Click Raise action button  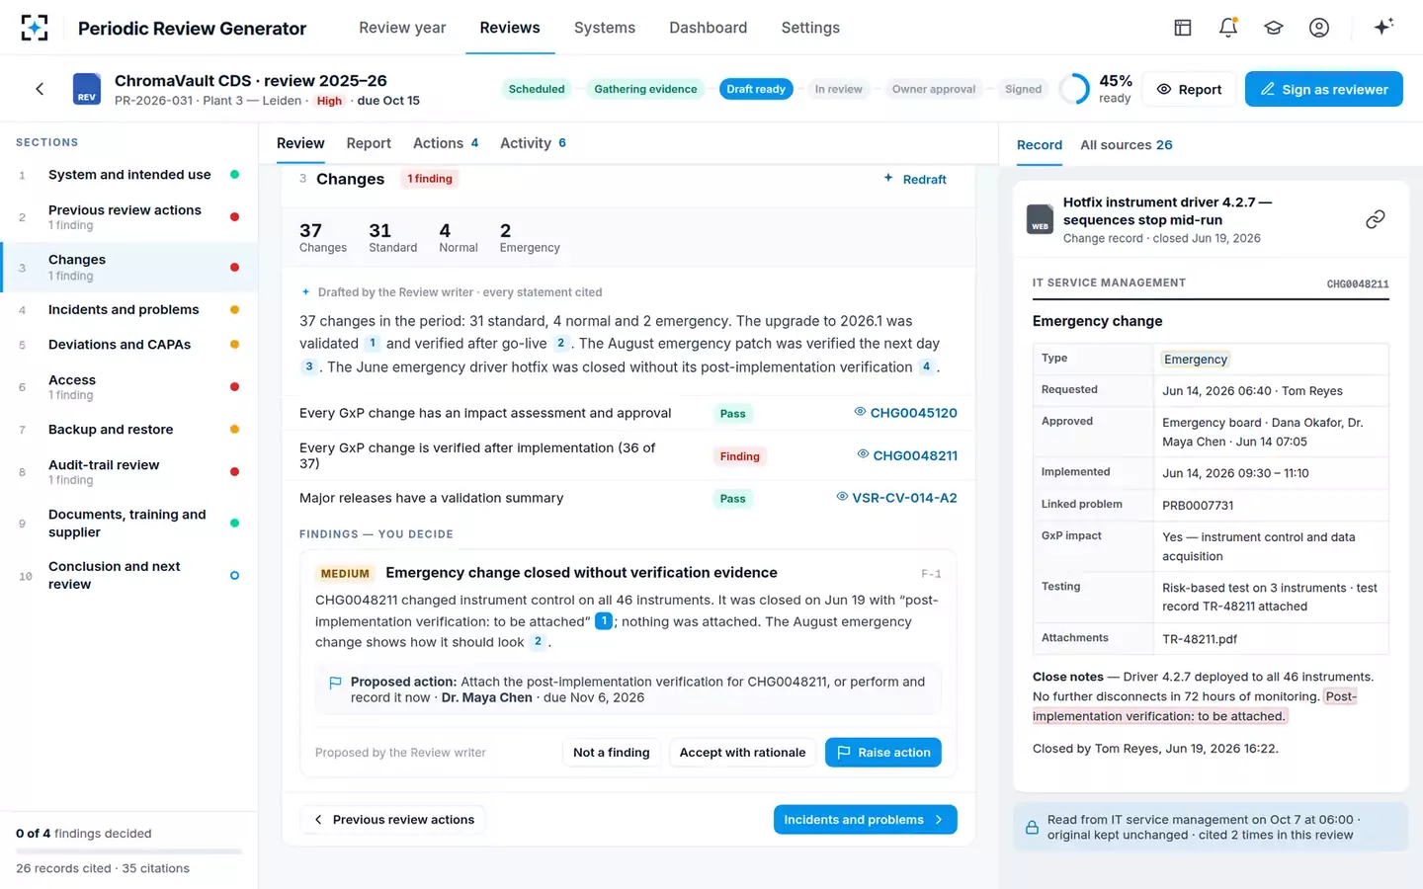click(x=883, y=753)
